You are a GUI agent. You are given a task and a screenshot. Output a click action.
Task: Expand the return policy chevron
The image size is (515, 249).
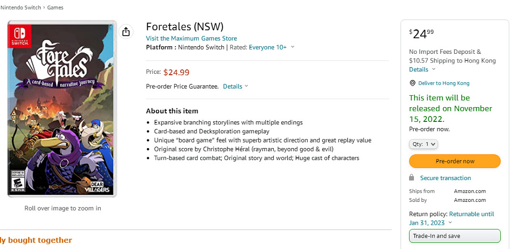(x=451, y=223)
